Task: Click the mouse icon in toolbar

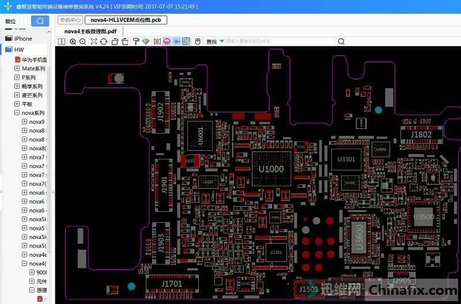Action: pos(198,41)
